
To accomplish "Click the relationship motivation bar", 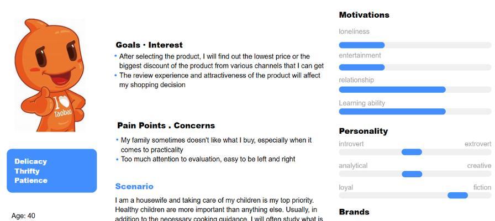I will [415, 90].
